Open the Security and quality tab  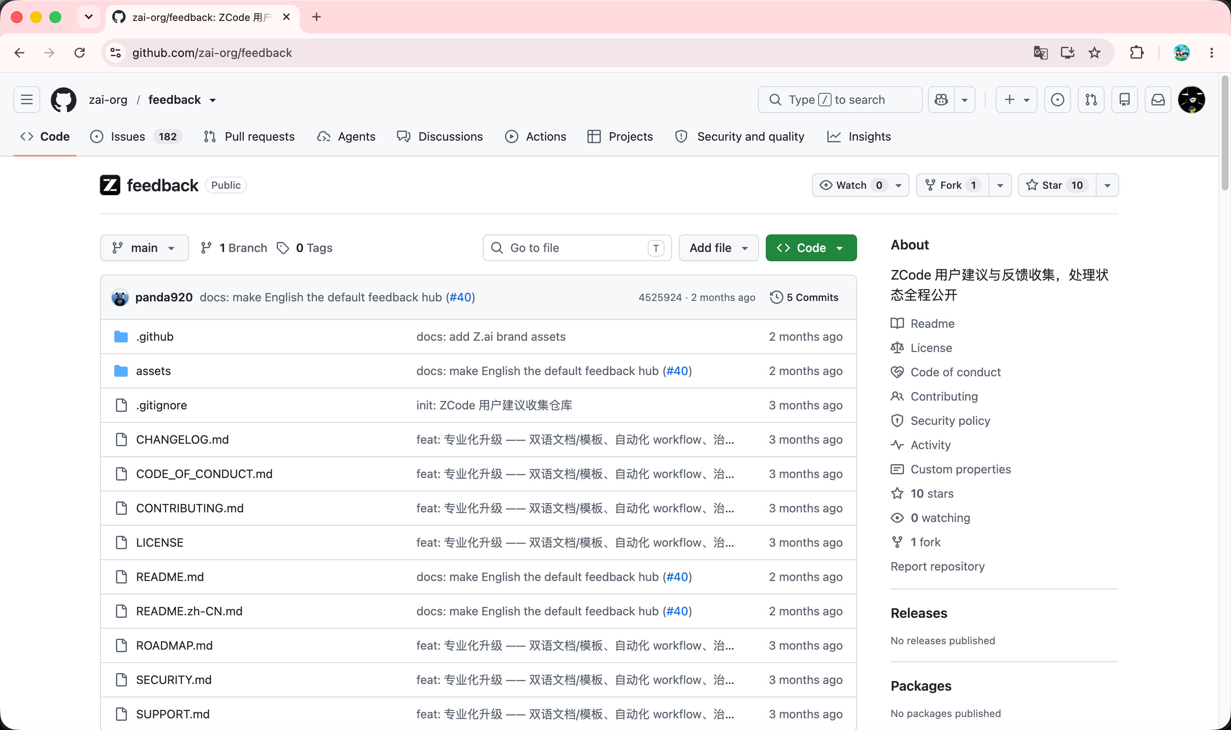(x=740, y=137)
